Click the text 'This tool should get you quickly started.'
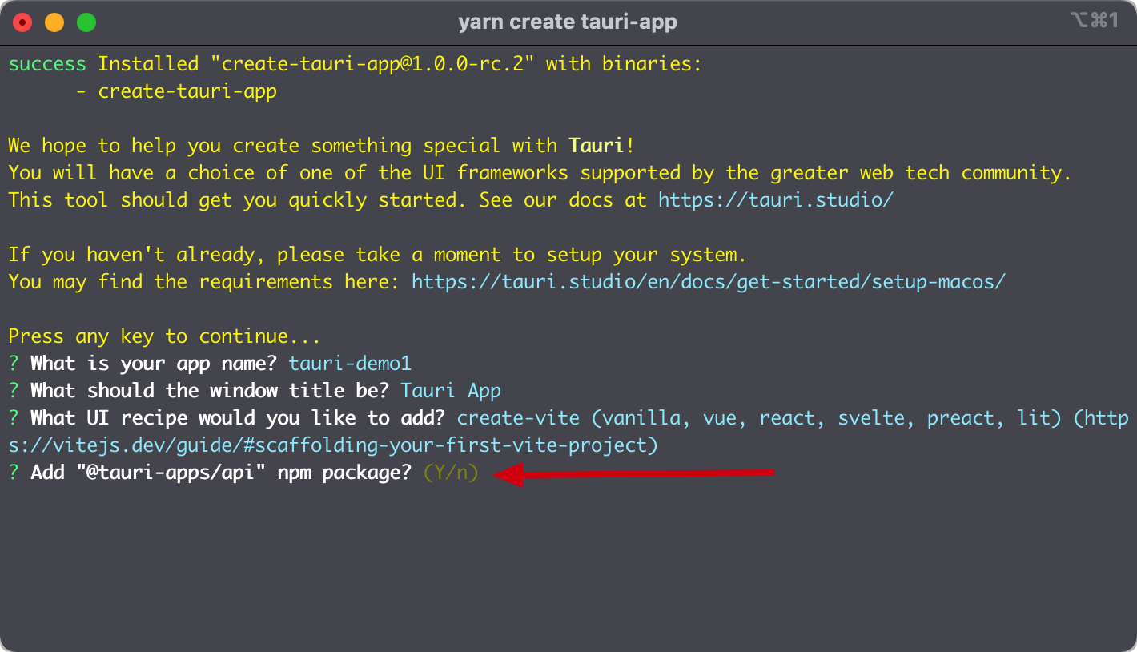Screen dimensions: 1137x652 click(238, 200)
